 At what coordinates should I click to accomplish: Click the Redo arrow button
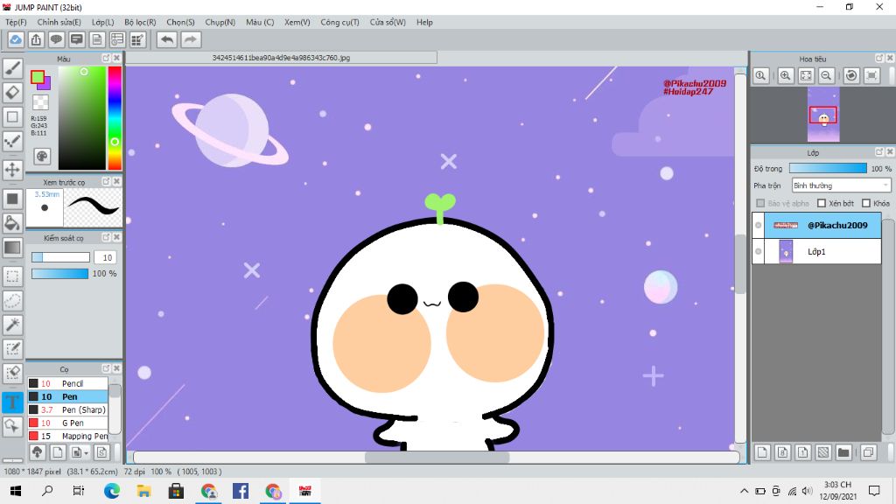(x=191, y=39)
